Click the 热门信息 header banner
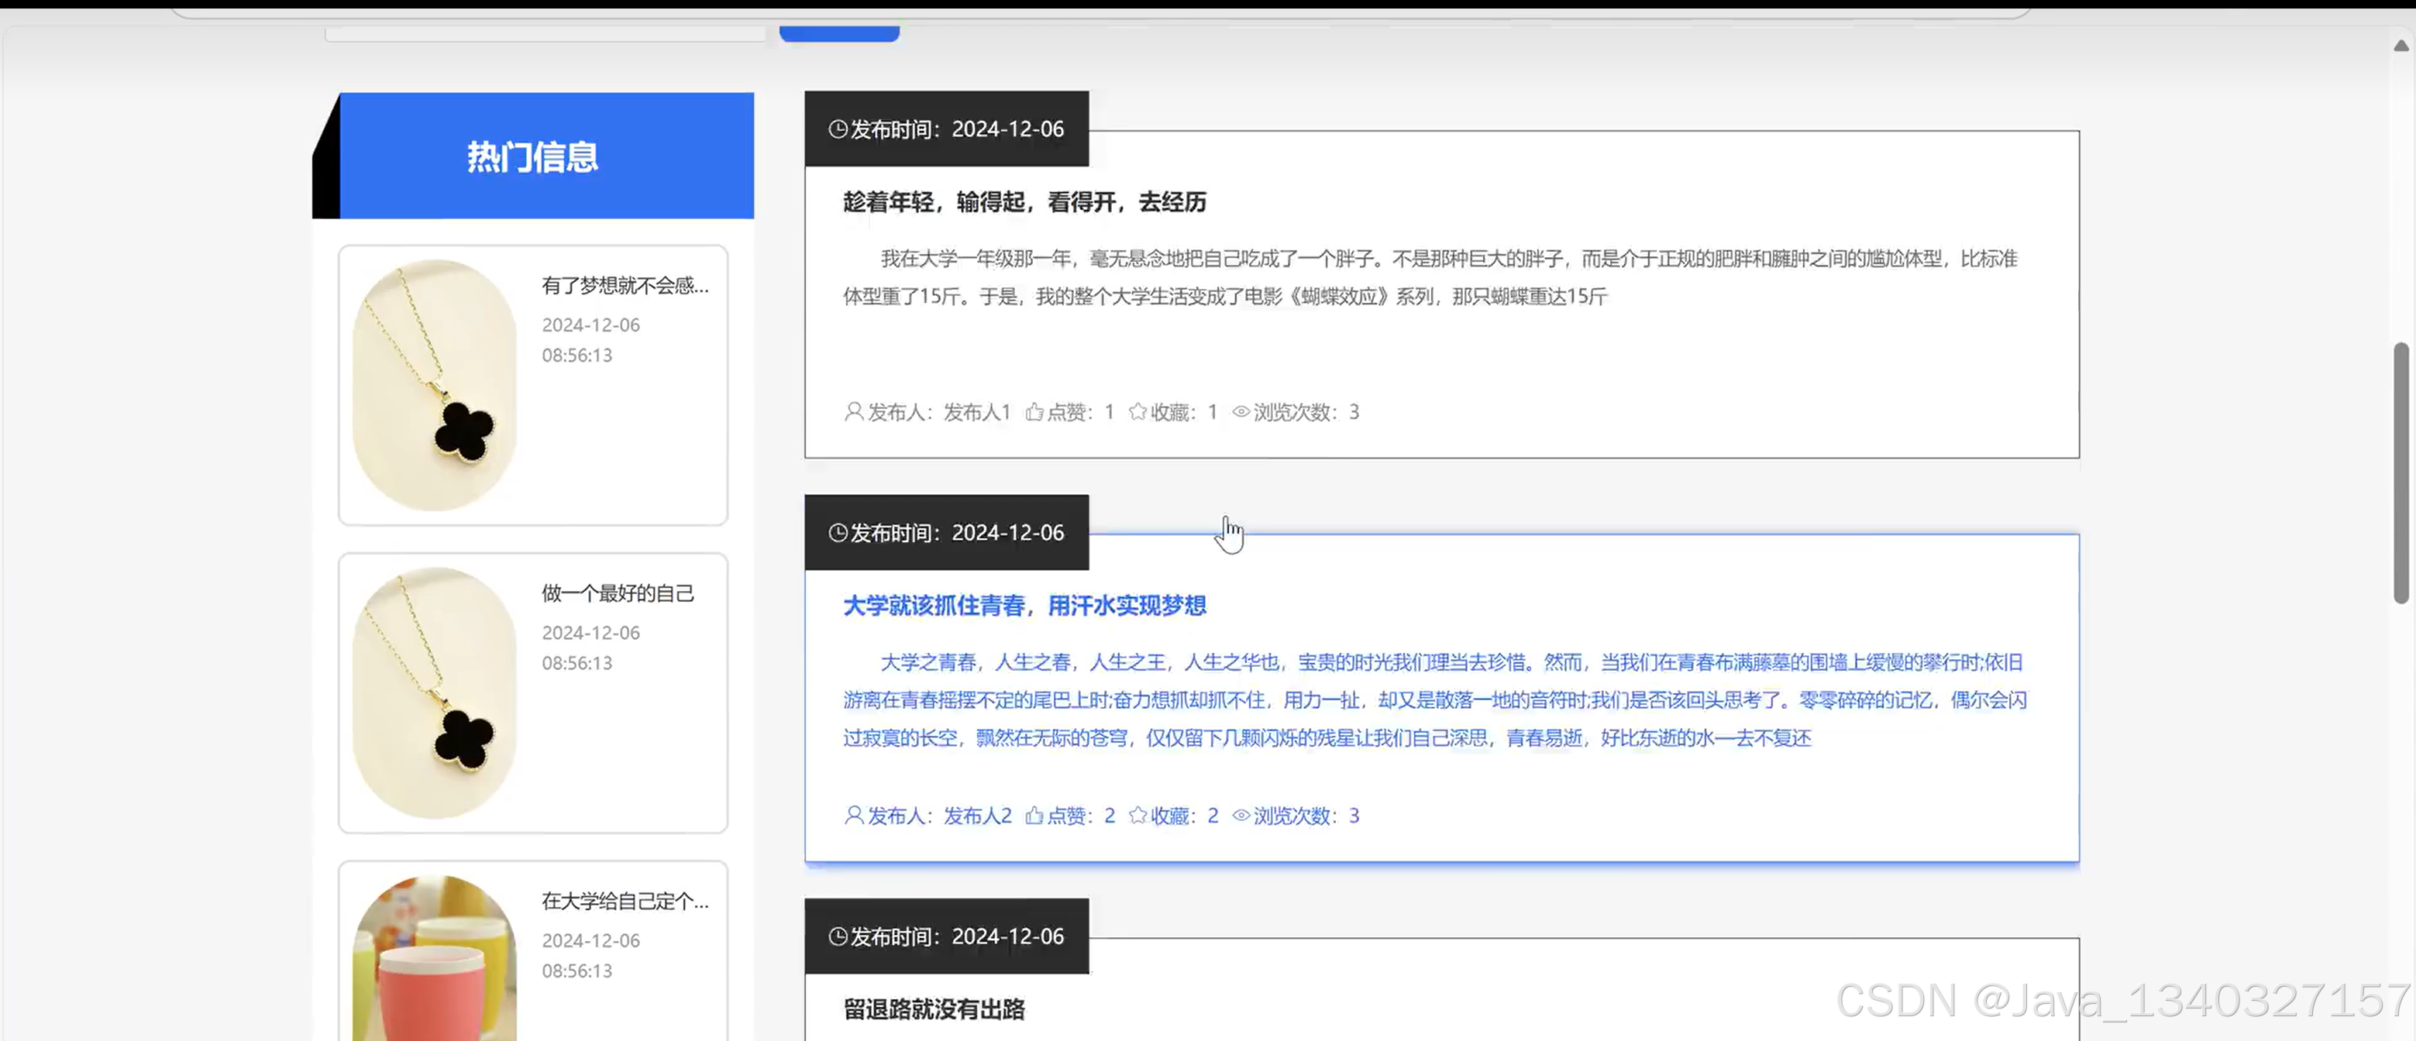2416x1041 pixels. (x=533, y=156)
